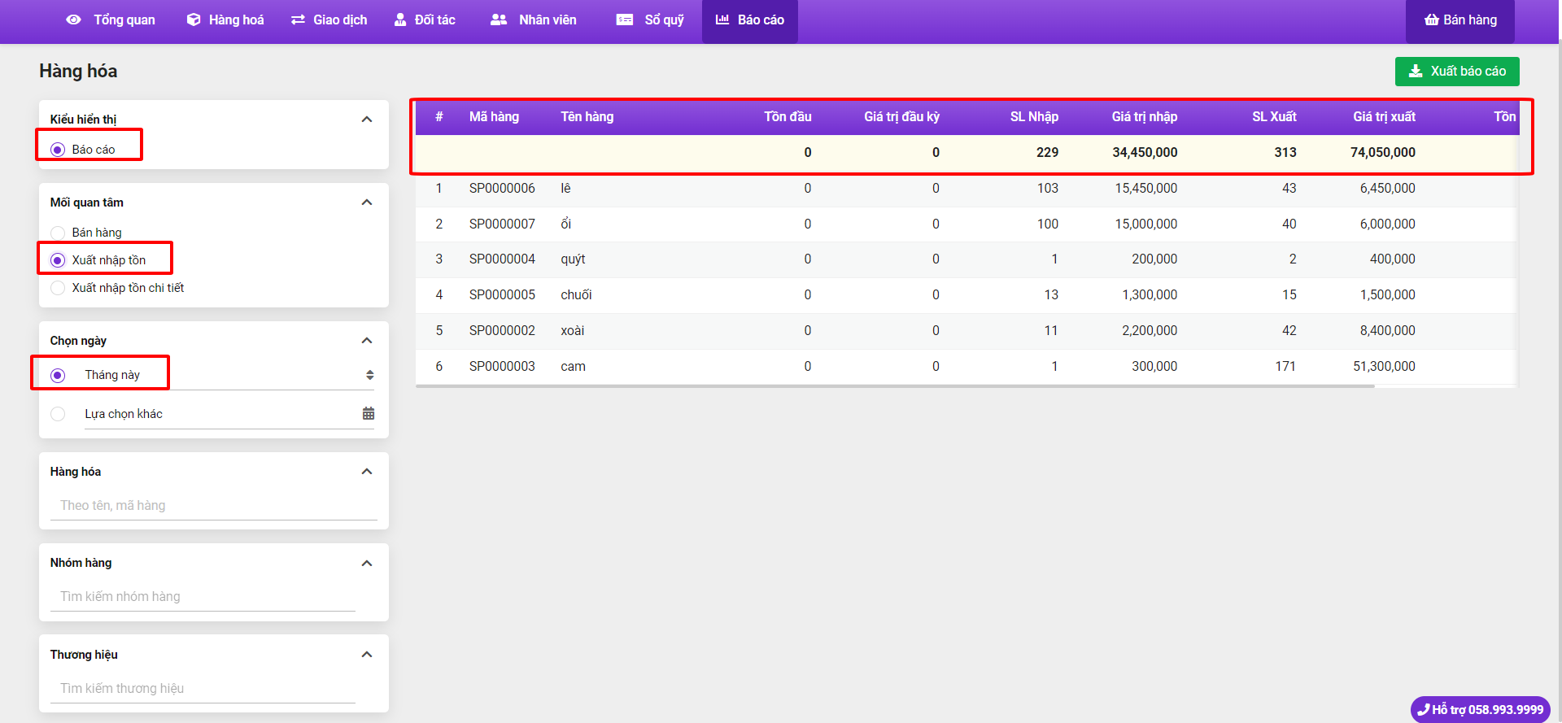1562x723 pixels.
Task: Click the Tồn đầu column header
Action: click(x=788, y=117)
